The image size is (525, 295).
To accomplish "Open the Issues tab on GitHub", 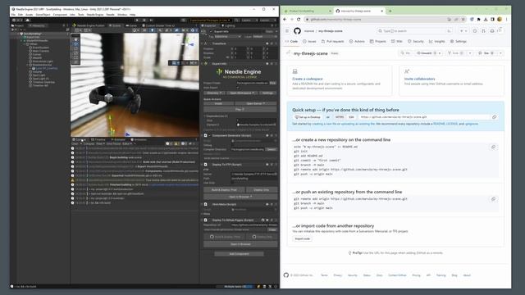I will 309,42.
